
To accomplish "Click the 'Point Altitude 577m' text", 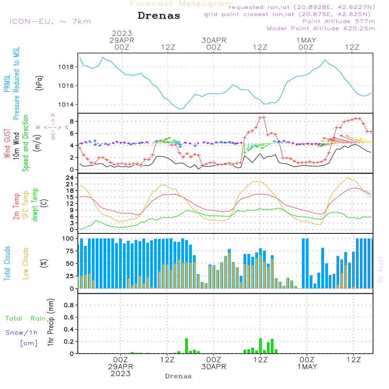I will point(339,21).
